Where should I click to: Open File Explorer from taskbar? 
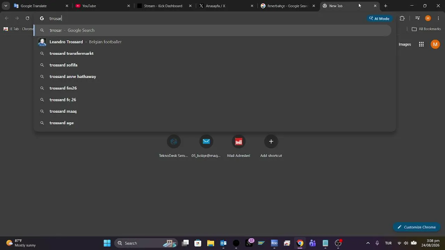click(x=211, y=243)
